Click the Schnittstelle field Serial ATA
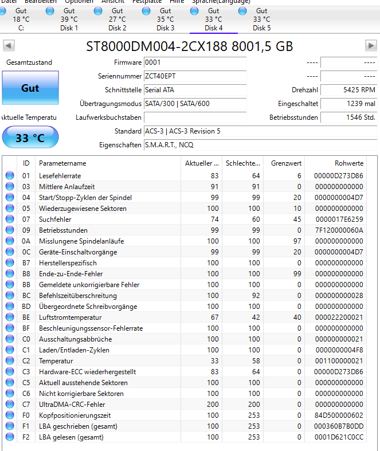The image size is (380, 451). (x=195, y=90)
